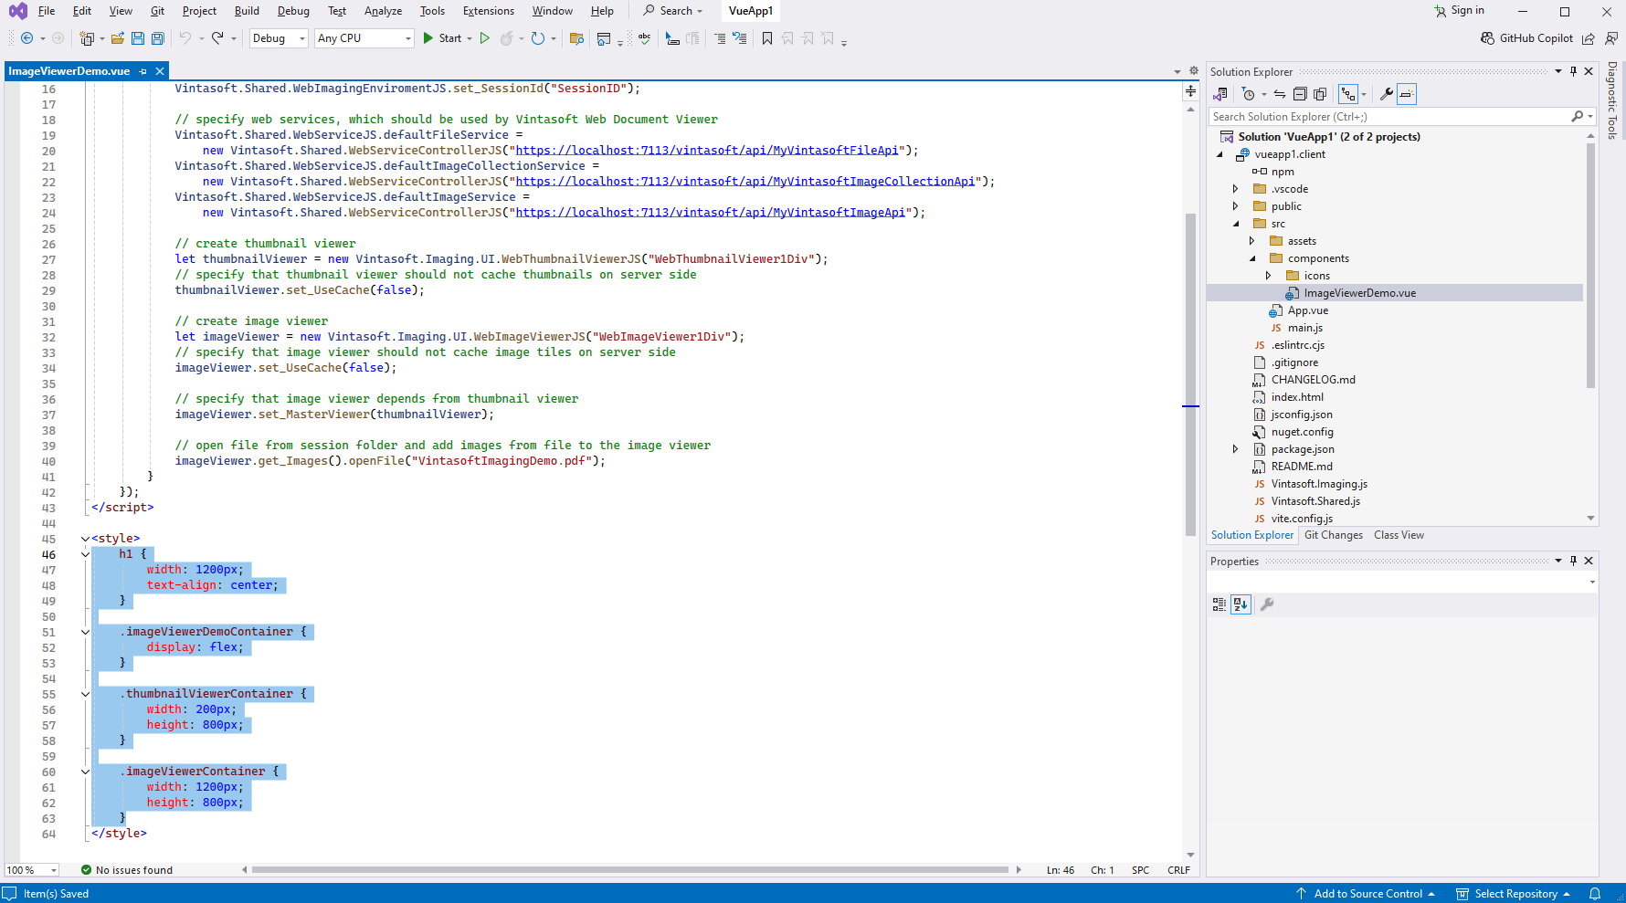Click Add to Source Control in status bar
The width and height of the screenshot is (1626, 903).
coord(1365,894)
